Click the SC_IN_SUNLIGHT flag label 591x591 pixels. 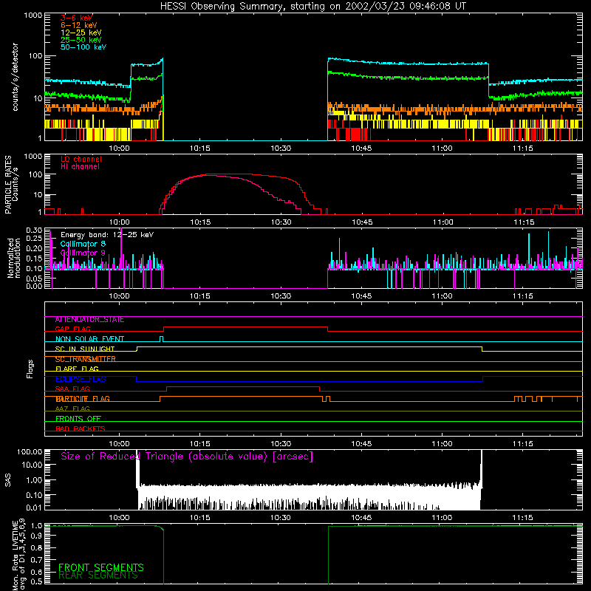85,349
